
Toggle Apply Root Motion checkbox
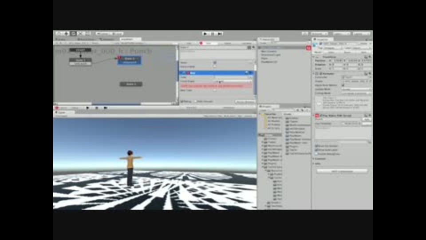[x=343, y=85]
